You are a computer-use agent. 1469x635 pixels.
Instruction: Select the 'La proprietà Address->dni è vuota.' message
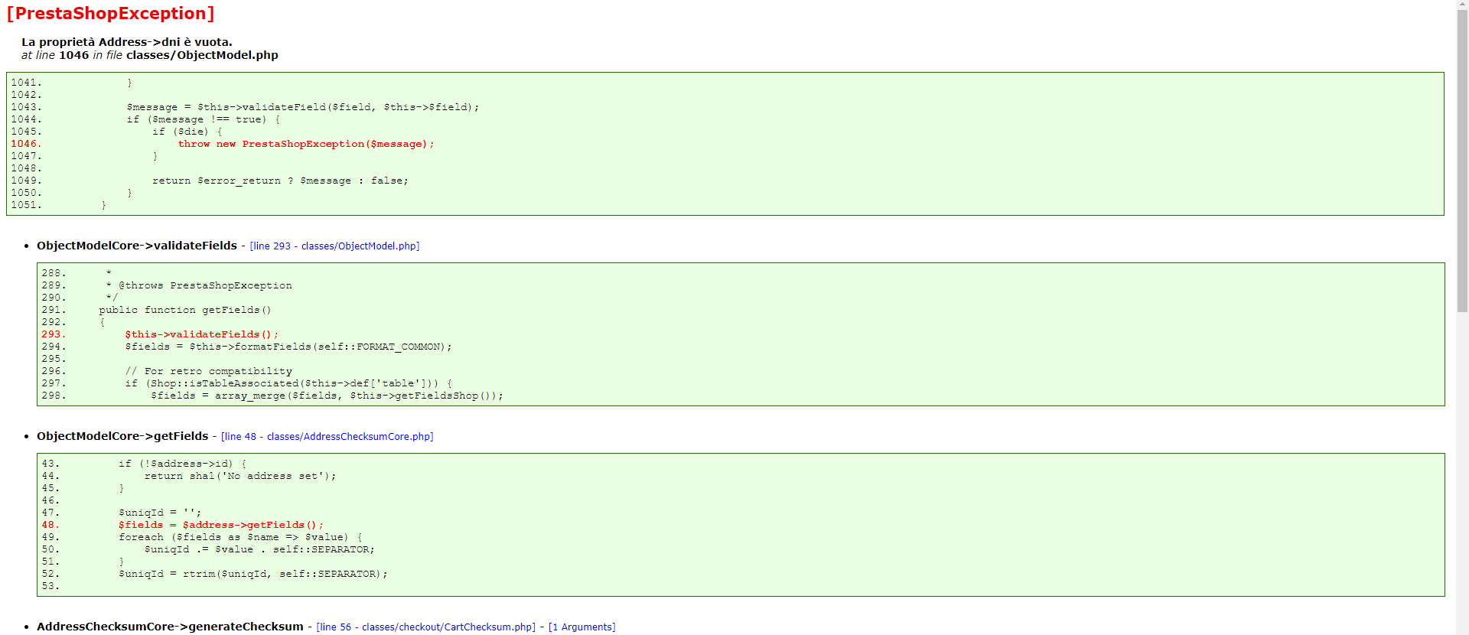coord(127,42)
